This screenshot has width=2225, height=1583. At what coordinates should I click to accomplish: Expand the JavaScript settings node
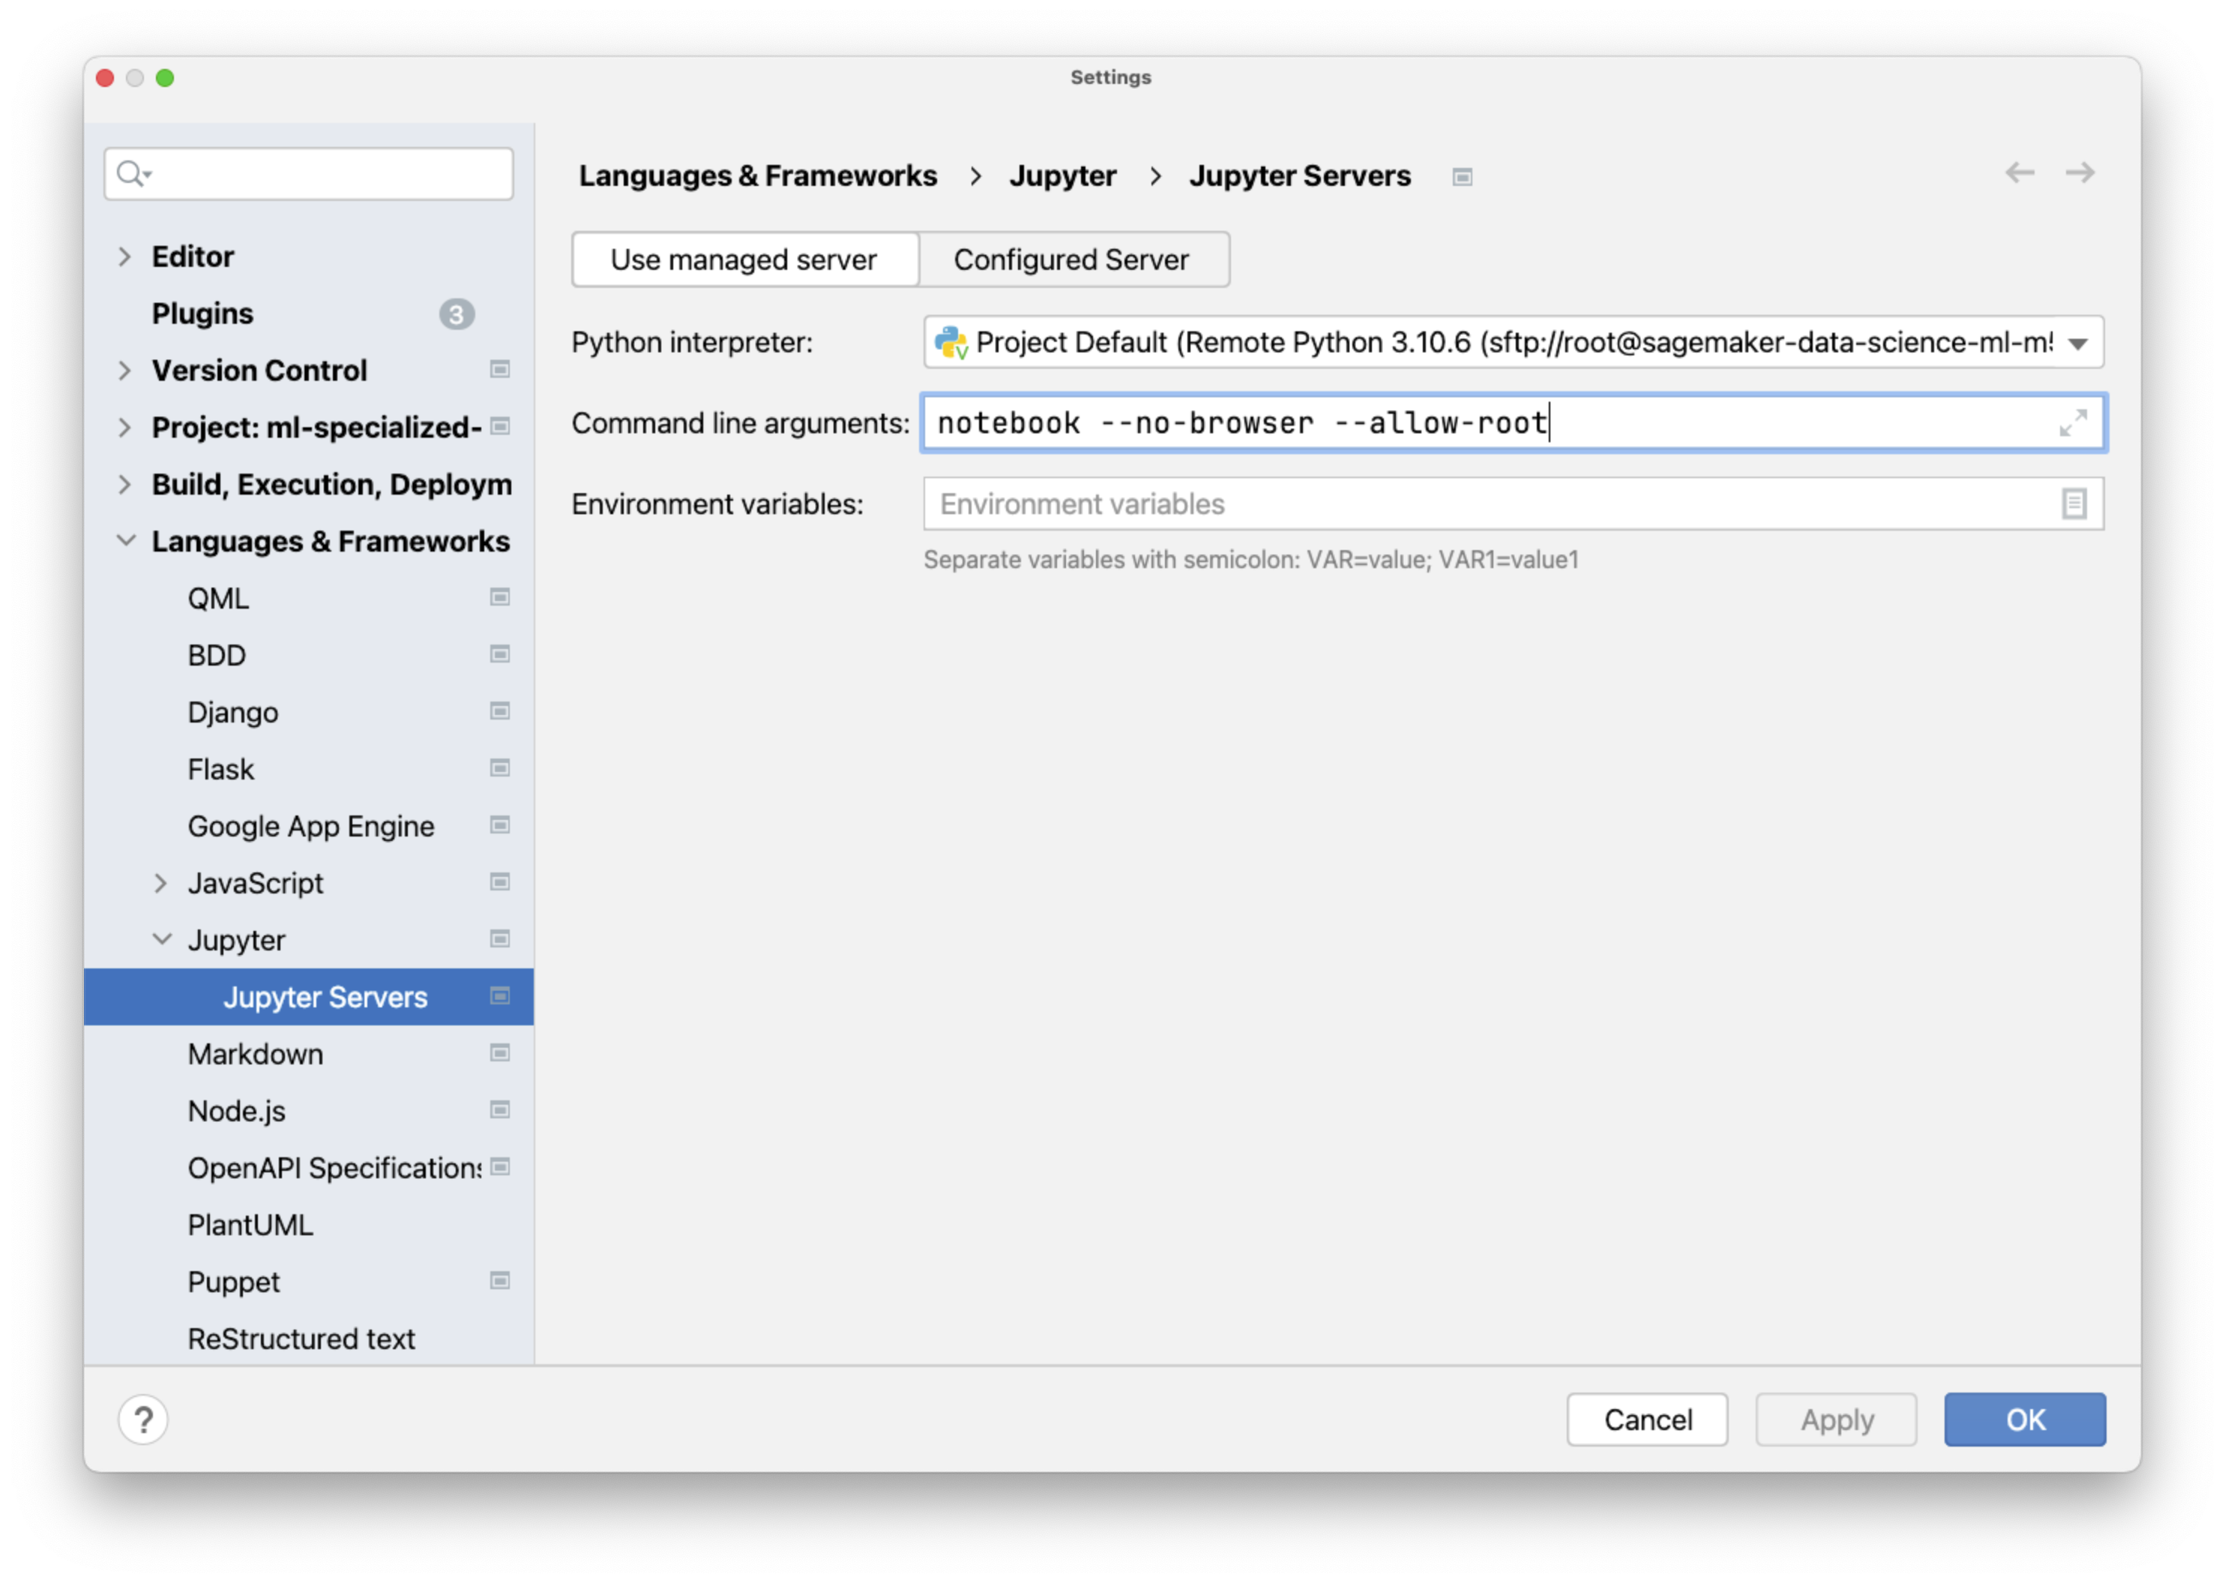(x=161, y=883)
